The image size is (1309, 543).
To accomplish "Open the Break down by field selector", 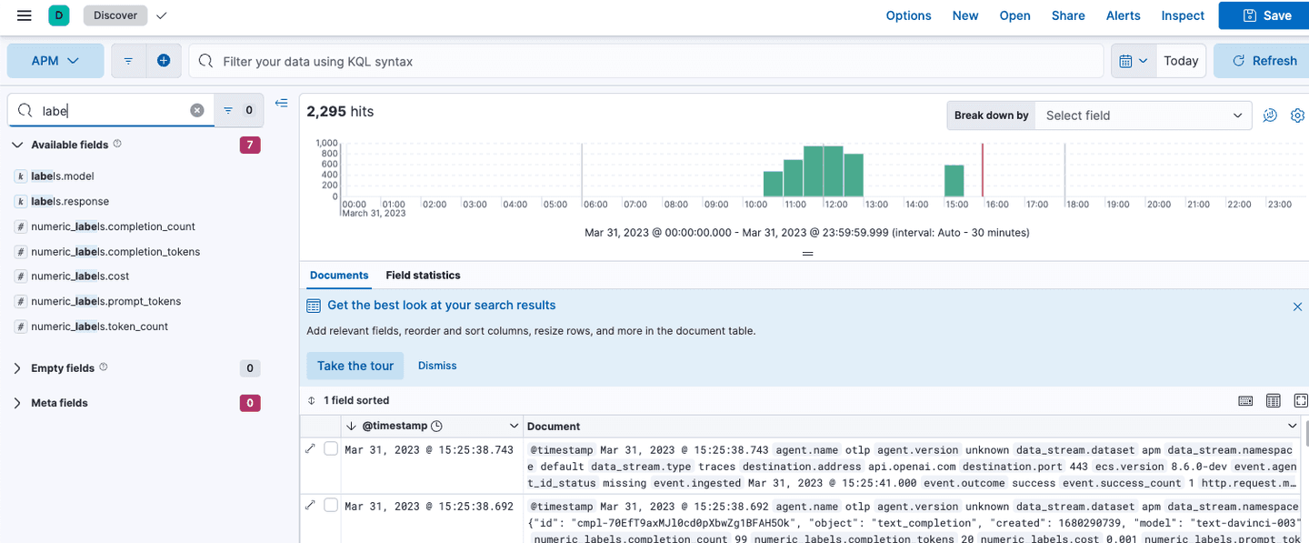I will click(1143, 116).
